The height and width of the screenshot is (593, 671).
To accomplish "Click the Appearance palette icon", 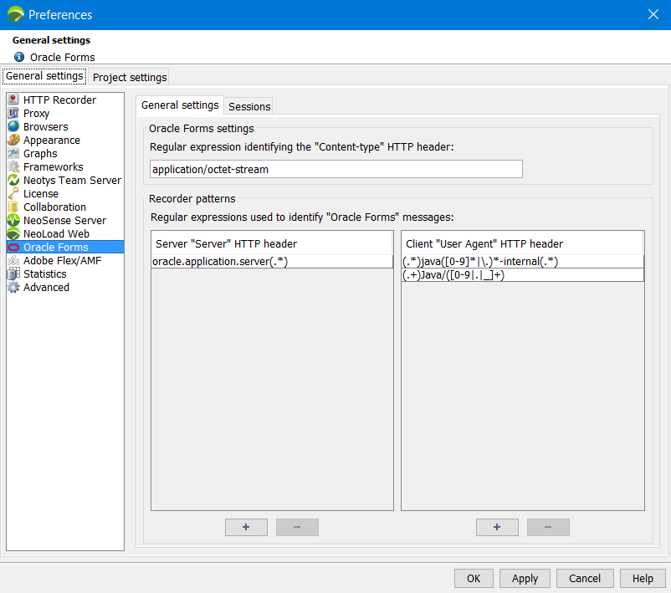I will tap(13, 140).
